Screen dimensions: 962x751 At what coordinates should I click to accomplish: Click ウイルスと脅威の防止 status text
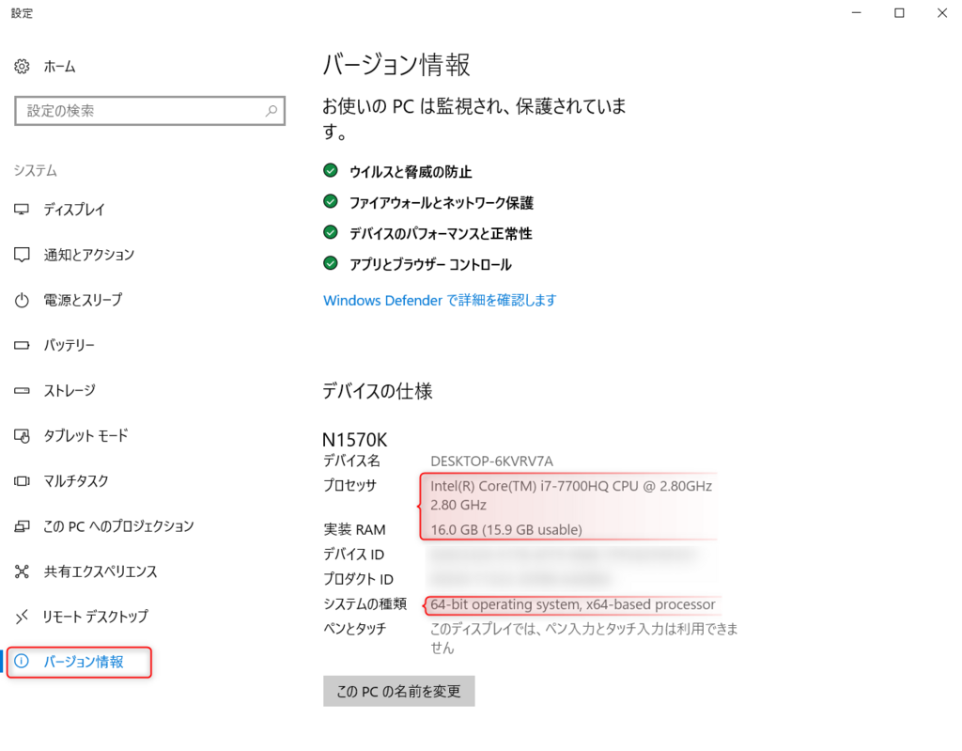point(411,172)
